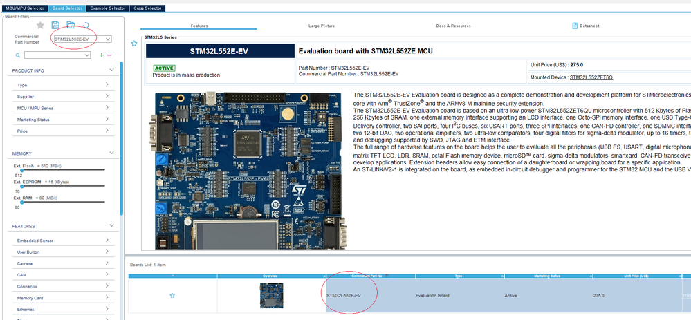Expand the MCU / MPU Series filter

(x=107, y=107)
